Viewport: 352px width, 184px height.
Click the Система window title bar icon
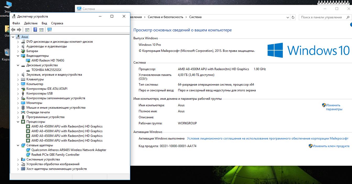point(79,9)
